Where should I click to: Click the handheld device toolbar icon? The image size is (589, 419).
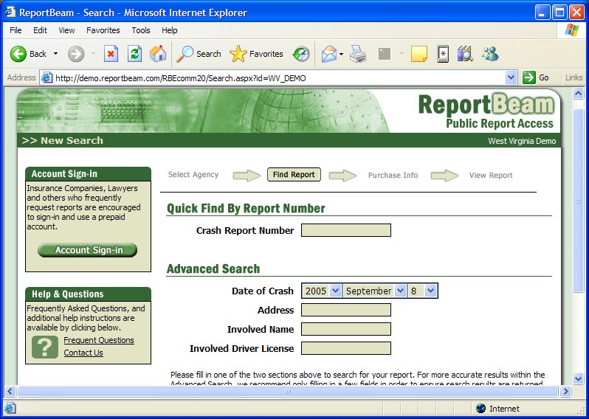point(444,54)
